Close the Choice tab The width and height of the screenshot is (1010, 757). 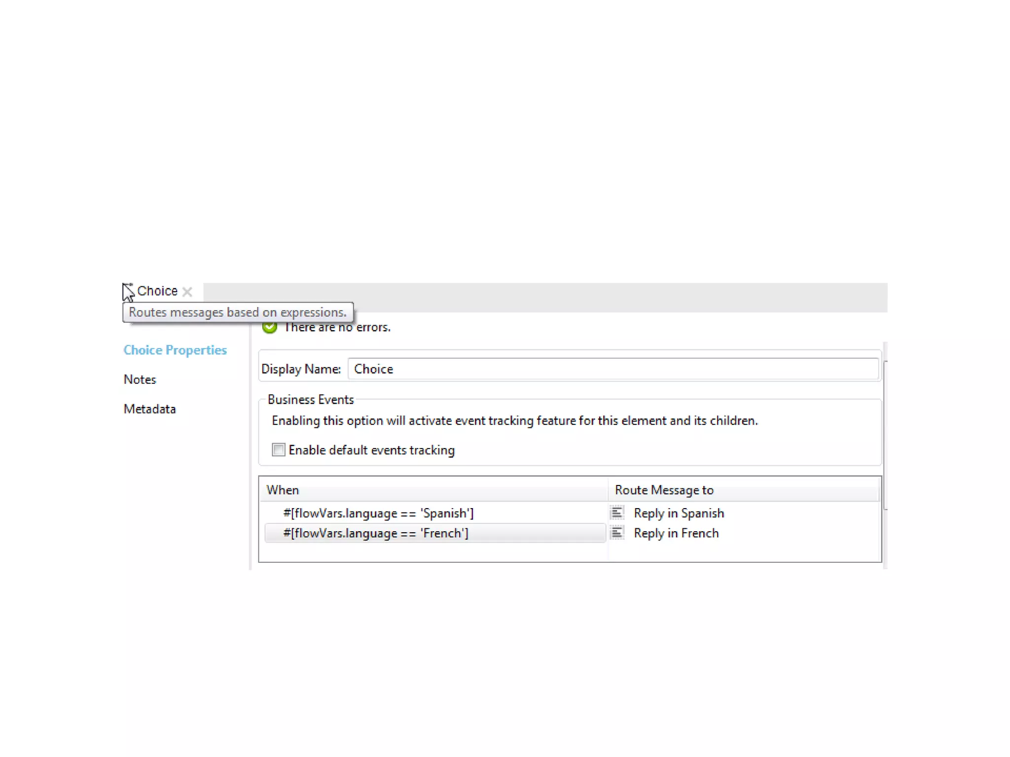click(x=187, y=292)
